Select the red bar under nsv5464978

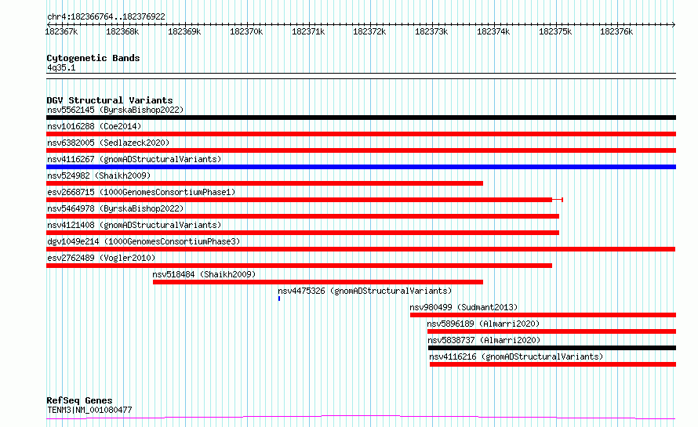(303, 216)
